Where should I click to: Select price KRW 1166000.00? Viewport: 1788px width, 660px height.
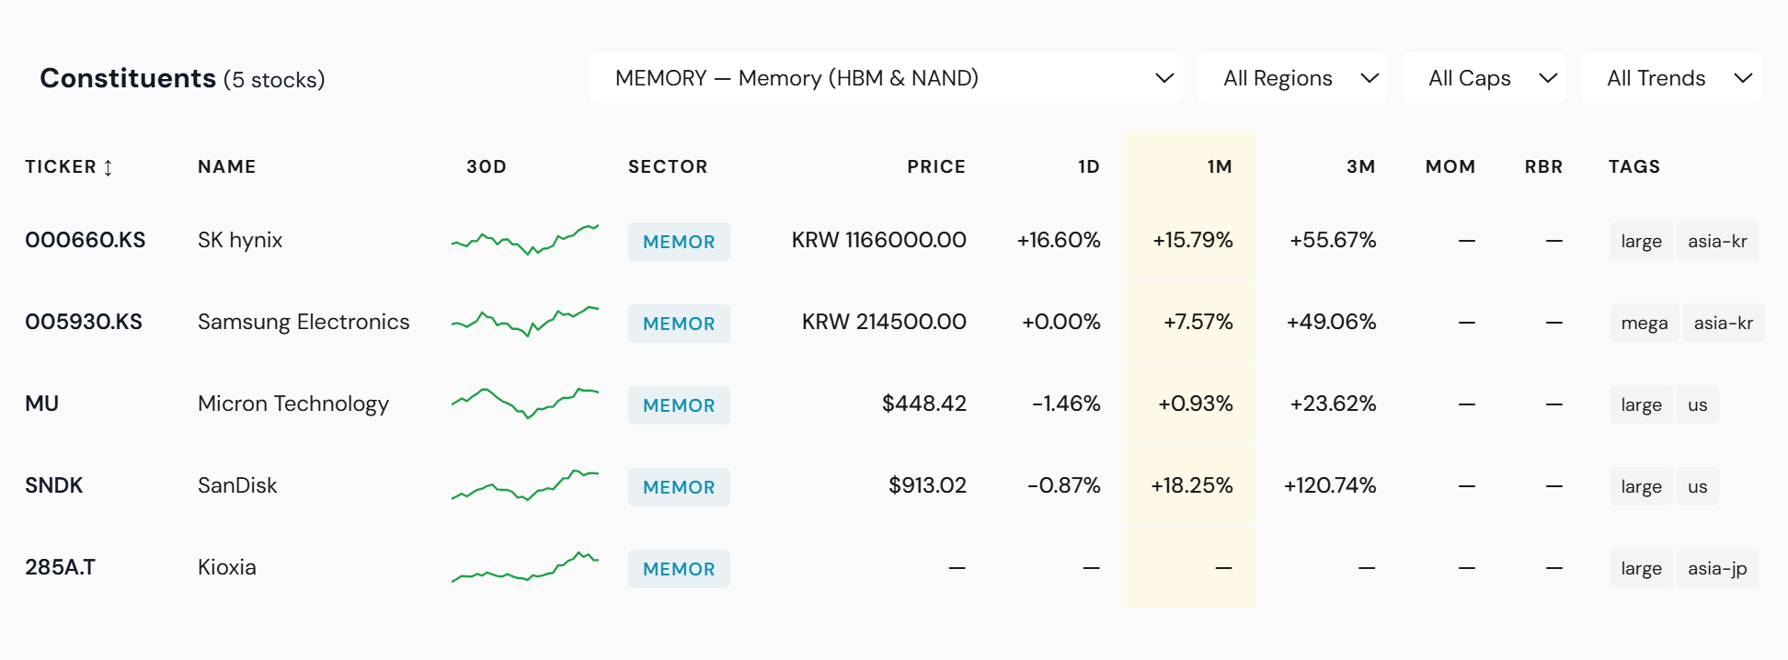[x=878, y=240]
